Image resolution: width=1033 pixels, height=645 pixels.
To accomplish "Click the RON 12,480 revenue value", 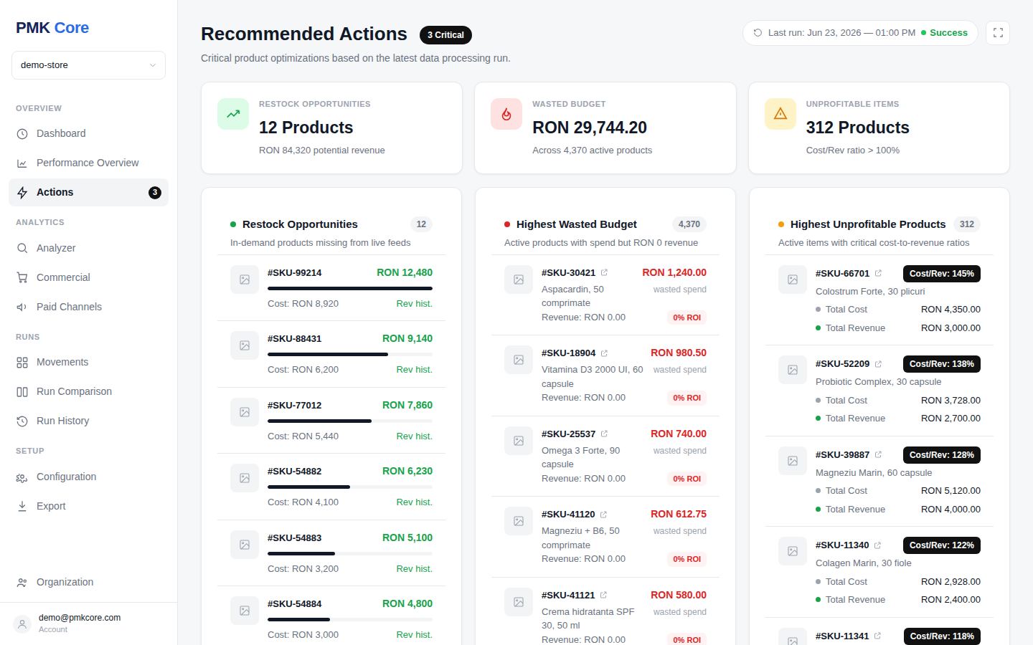I will tap(405, 272).
